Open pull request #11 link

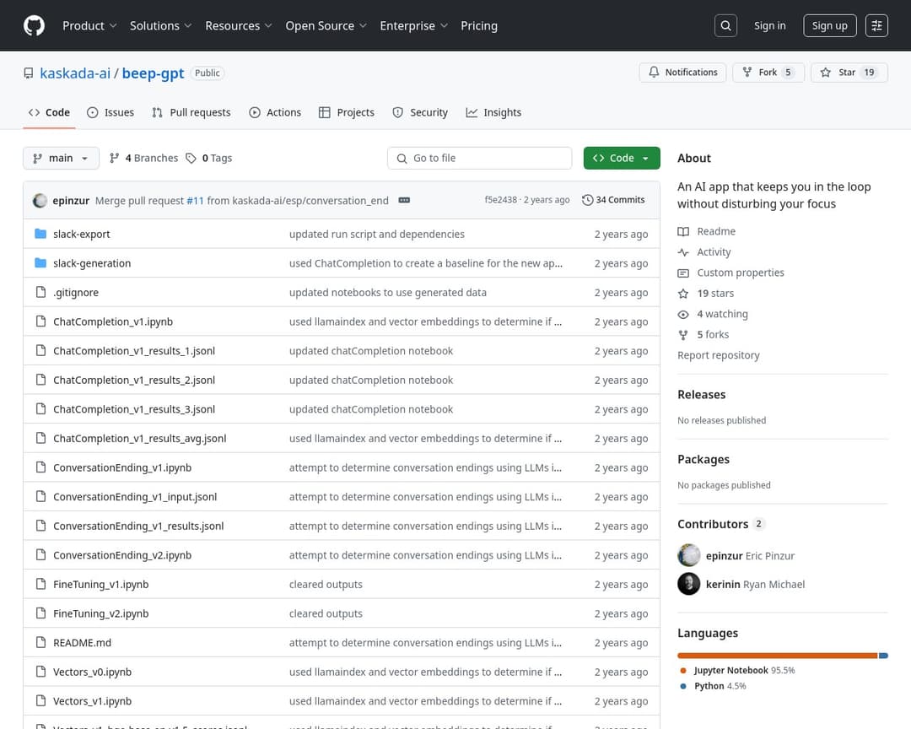(x=195, y=201)
